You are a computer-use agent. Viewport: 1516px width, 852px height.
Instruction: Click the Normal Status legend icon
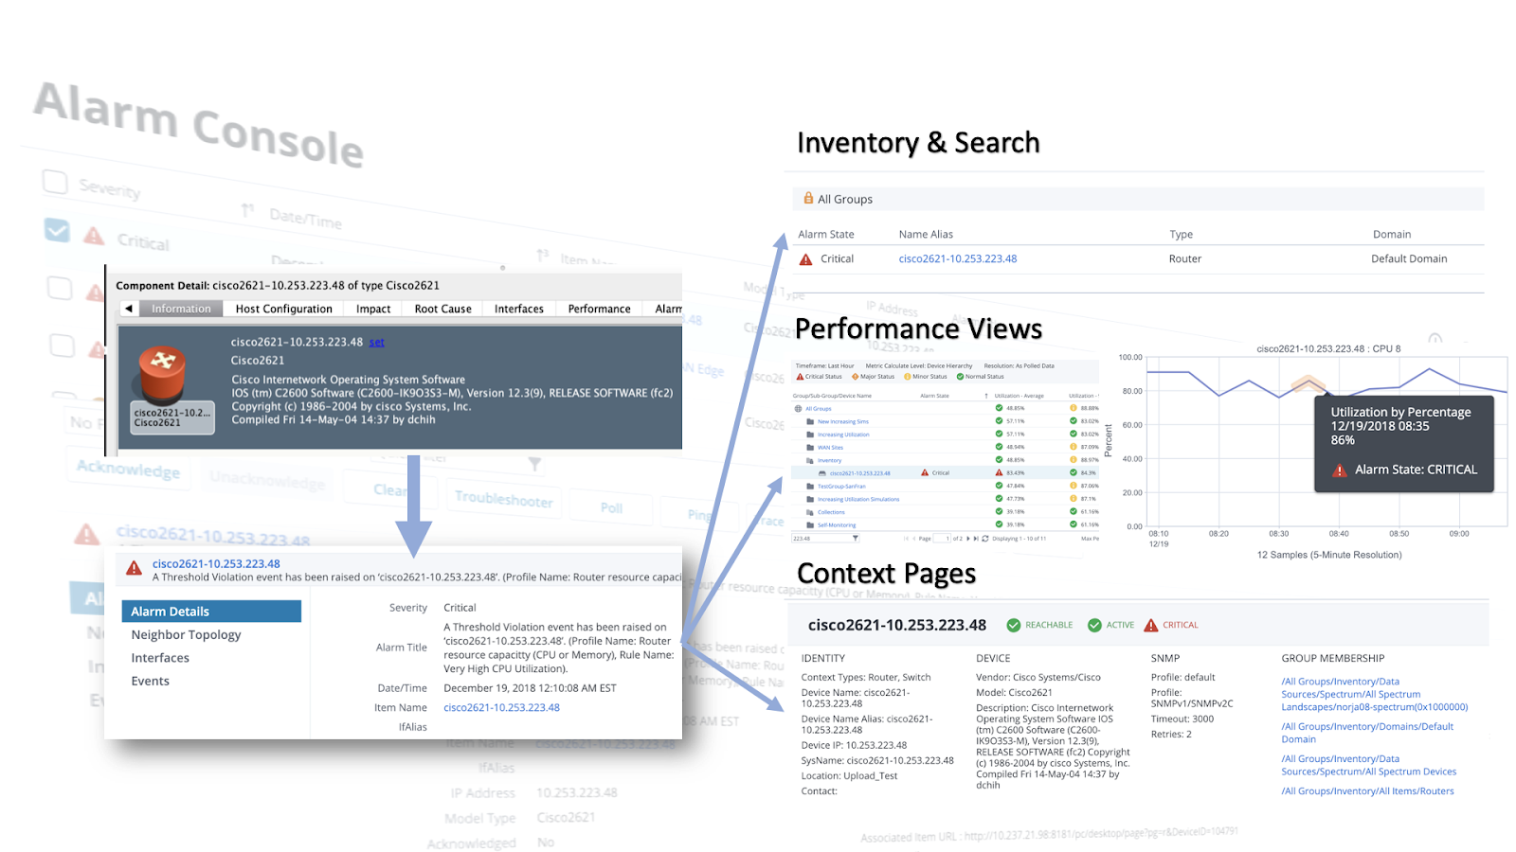[x=960, y=377]
